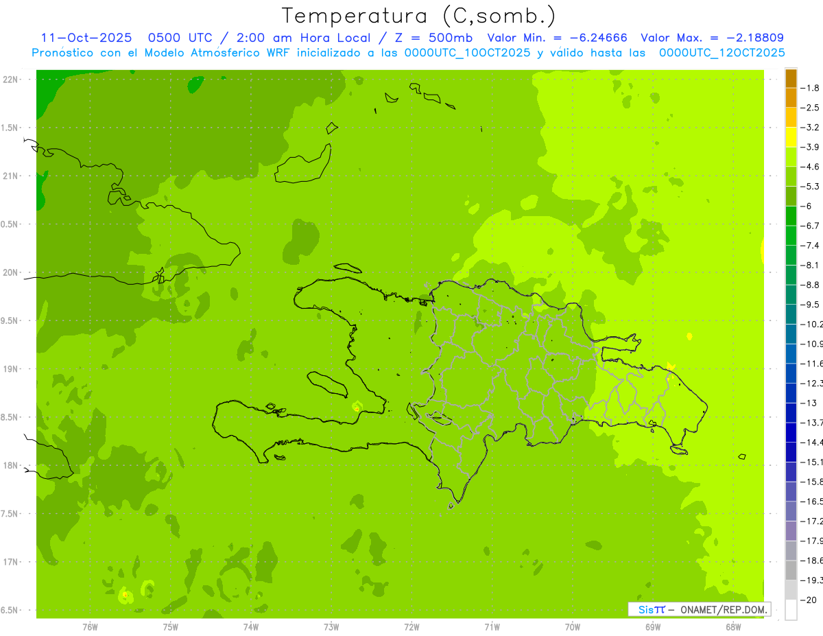
Task: Select blue segment between -13 and -13.7
Action: tap(791, 412)
